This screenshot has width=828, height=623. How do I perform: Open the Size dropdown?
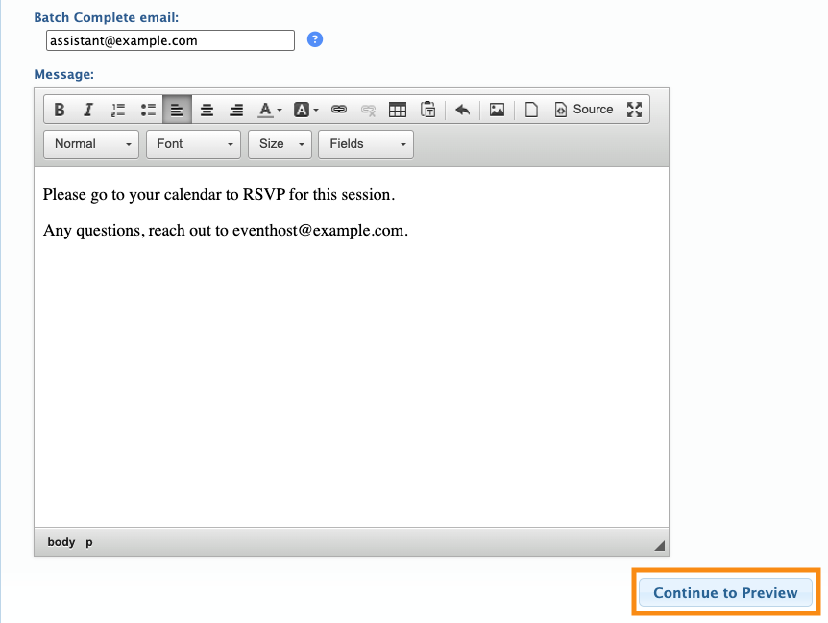[x=280, y=144]
